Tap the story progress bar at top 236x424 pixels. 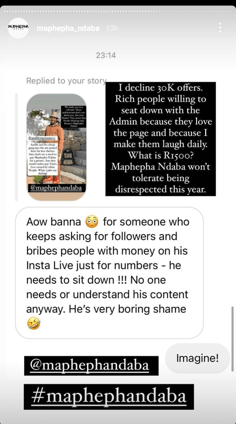(x=118, y=12)
